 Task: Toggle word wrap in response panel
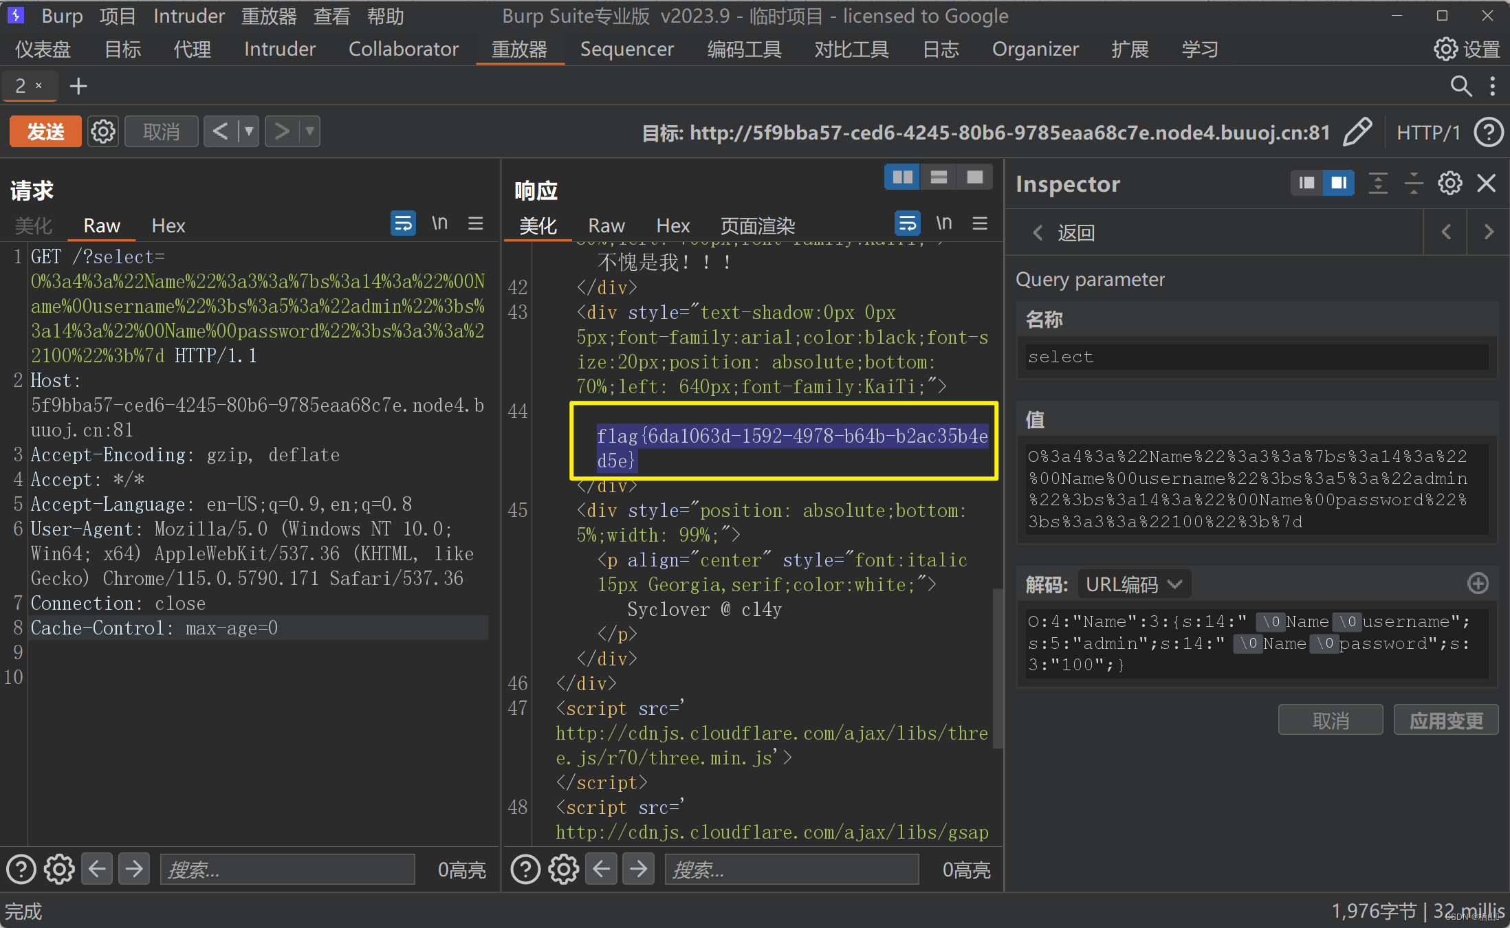[x=908, y=223]
